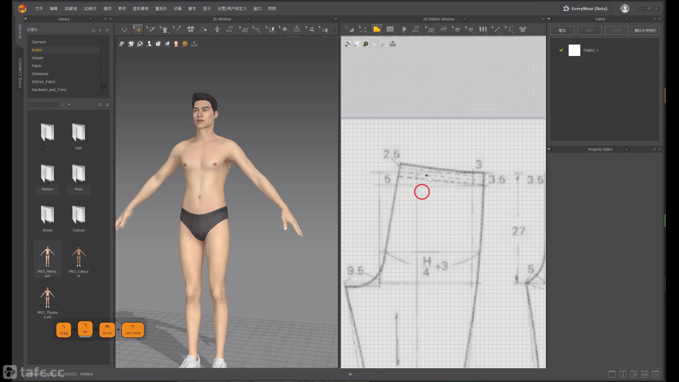This screenshot has height=382, width=679.
Task: Click the FABRIC 1 white color swatch
Action: [x=574, y=50]
